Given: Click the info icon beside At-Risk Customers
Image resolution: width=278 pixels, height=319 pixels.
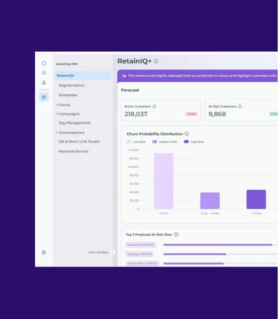Looking at the screenshot, I should coord(240,107).
